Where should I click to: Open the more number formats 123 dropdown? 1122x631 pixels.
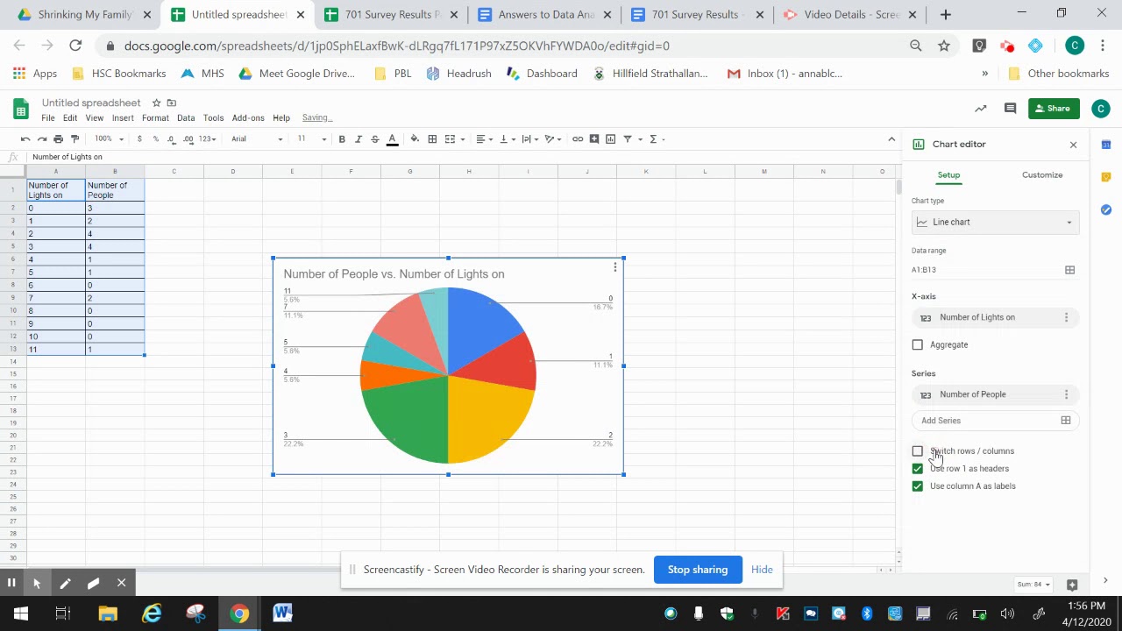[x=207, y=138]
